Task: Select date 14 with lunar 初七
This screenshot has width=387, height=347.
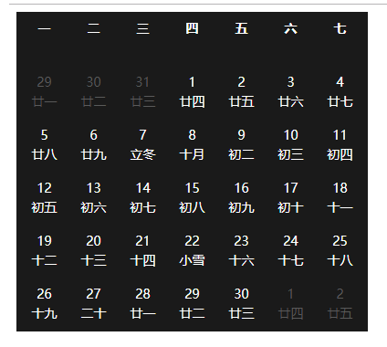Action: click(142, 198)
